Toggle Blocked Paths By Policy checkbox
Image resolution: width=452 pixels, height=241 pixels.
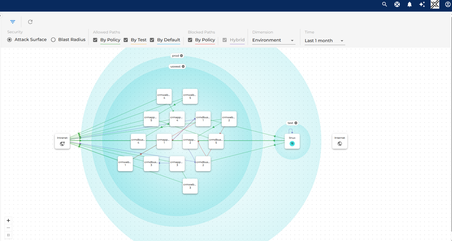190,40
